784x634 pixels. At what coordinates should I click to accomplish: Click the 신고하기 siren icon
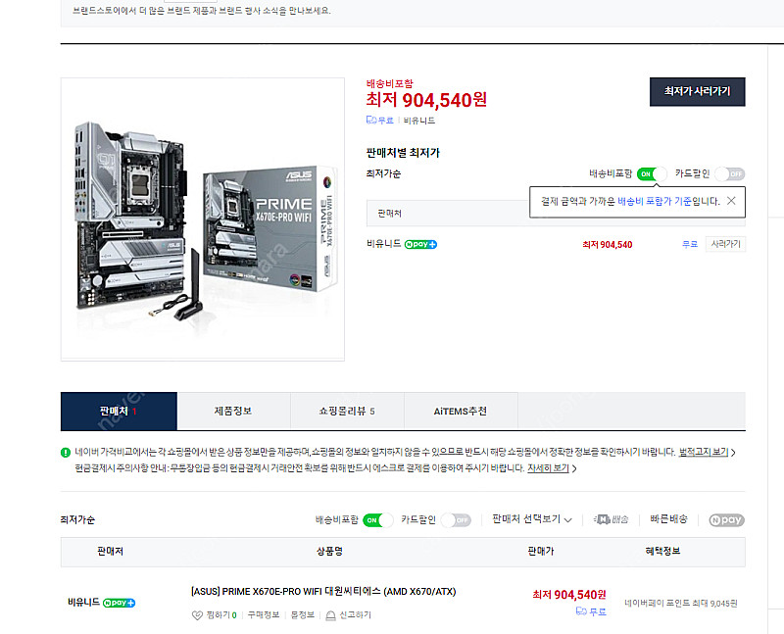tap(330, 615)
